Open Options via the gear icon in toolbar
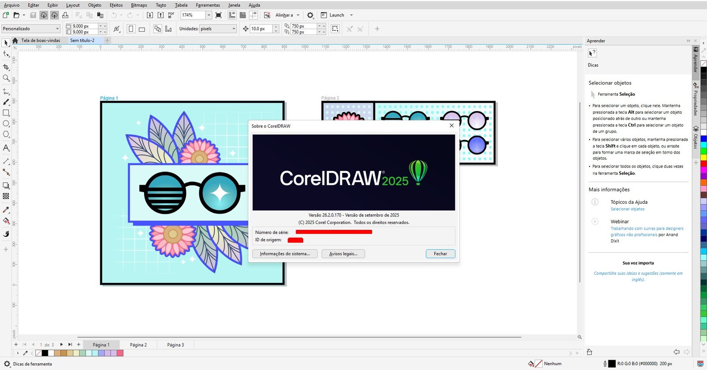This screenshot has width=707, height=370. [x=310, y=15]
